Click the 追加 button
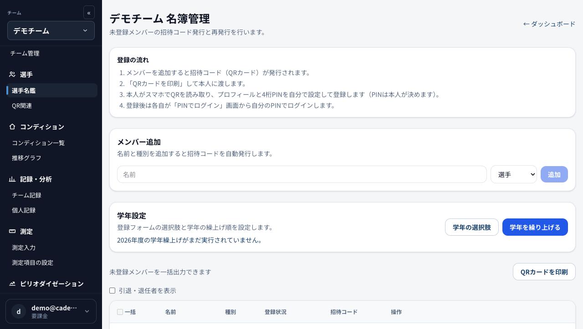The image size is (583, 329). pos(554,174)
